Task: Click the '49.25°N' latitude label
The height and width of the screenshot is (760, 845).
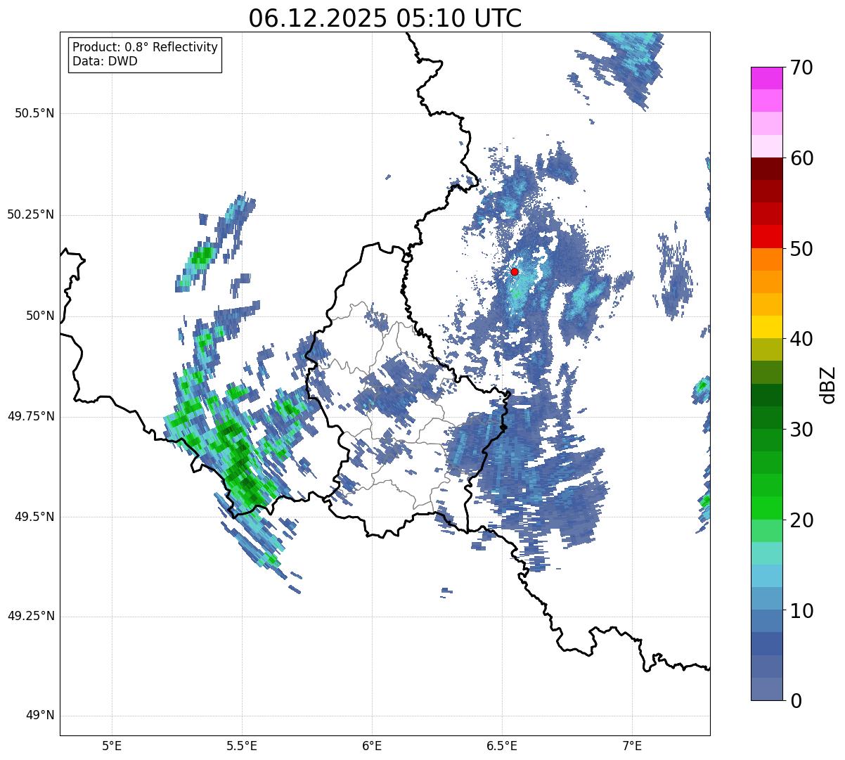Action: (31, 617)
